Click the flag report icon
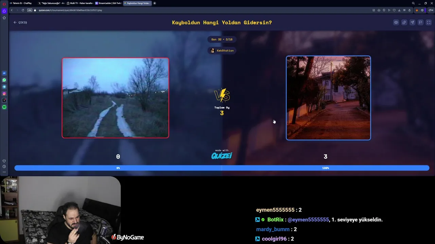This screenshot has width=435, height=244. 420,22
